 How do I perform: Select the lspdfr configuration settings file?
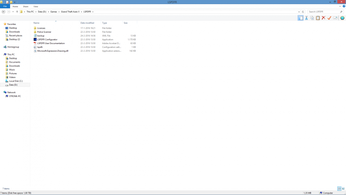point(40,47)
